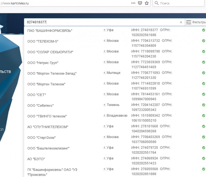Click green check for УЗ Промсвязь row
Image resolution: width=206 pixels, height=177 pixels.
[204, 169]
